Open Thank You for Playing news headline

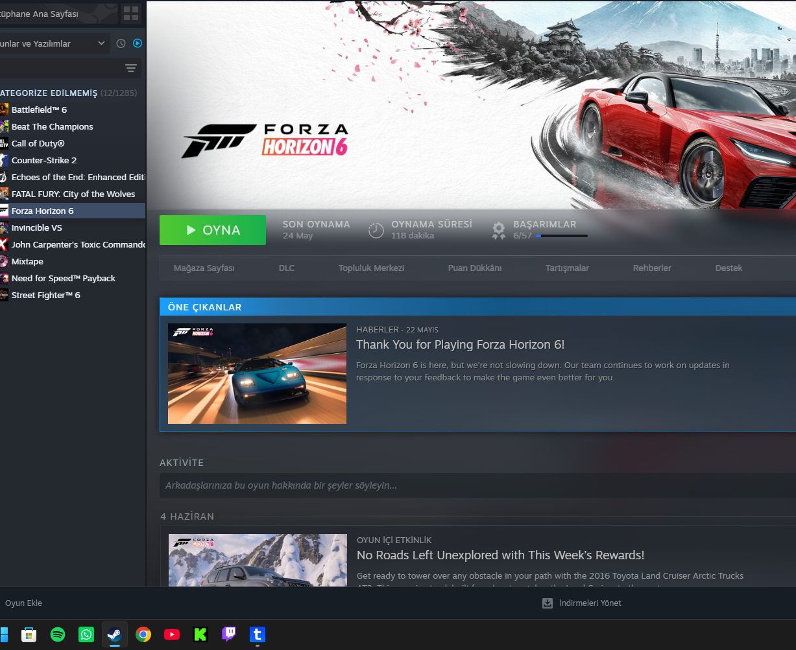[461, 345]
